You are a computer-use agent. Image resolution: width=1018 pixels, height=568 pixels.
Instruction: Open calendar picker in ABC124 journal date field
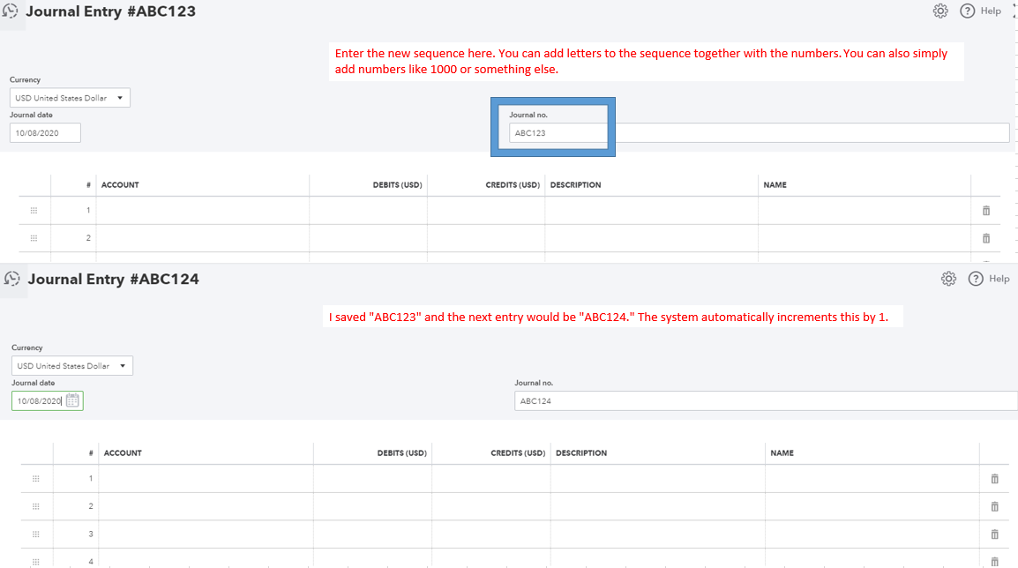pyautogui.click(x=72, y=400)
